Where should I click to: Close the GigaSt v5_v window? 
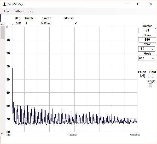(x=151, y=4)
